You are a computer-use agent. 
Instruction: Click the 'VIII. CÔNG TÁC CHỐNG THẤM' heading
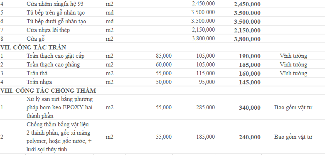[x=48, y=91]
